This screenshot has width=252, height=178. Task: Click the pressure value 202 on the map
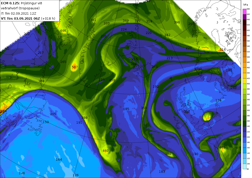pos(27,34)
